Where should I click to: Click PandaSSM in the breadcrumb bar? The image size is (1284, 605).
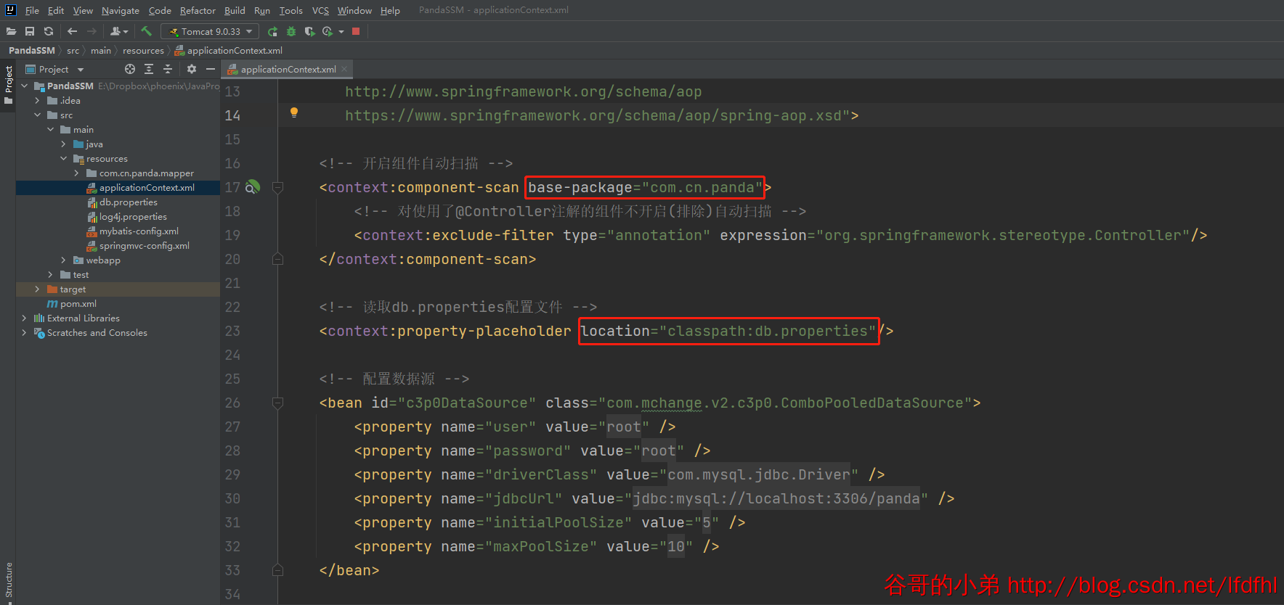click(32, 50)
